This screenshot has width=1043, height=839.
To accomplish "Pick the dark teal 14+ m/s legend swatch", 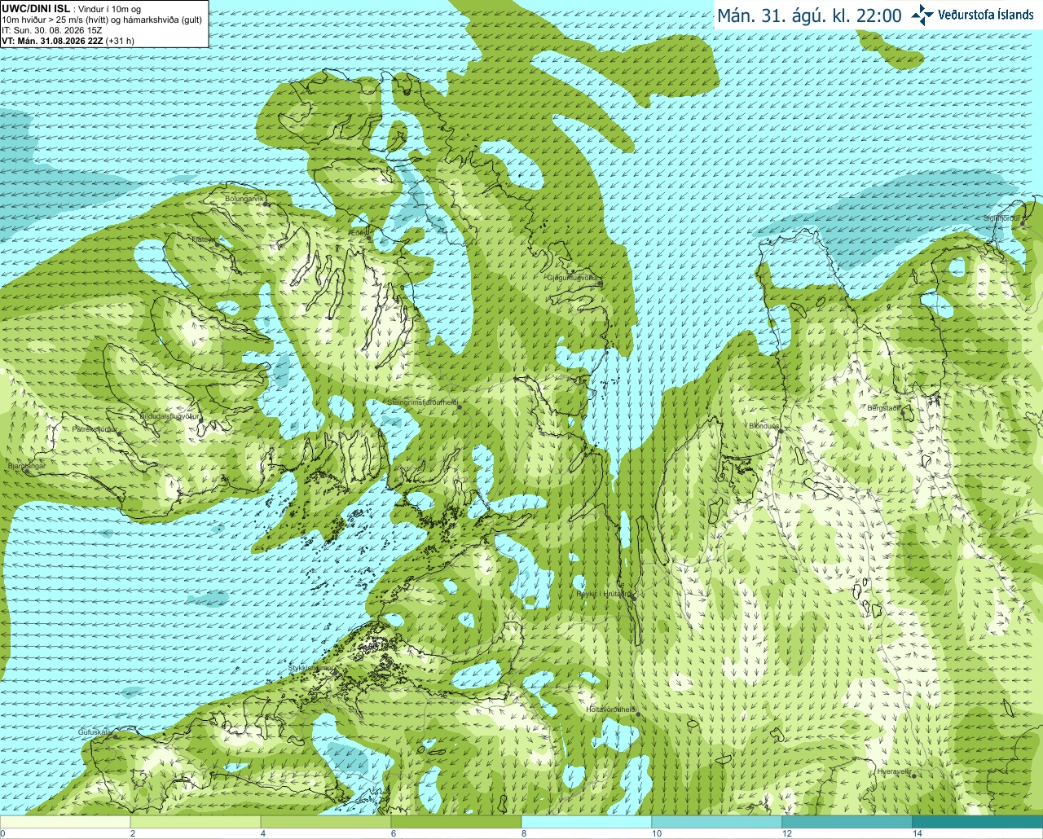I will [x=978, y=822].
